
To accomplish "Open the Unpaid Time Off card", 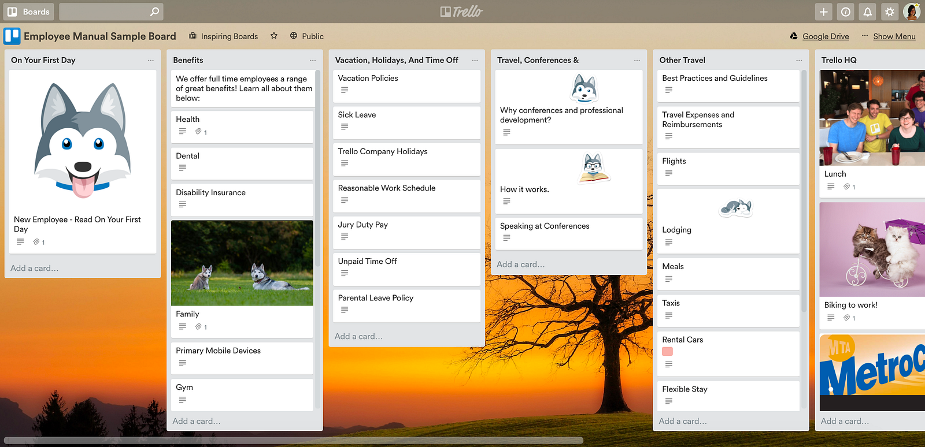I will tap(407, 269).
